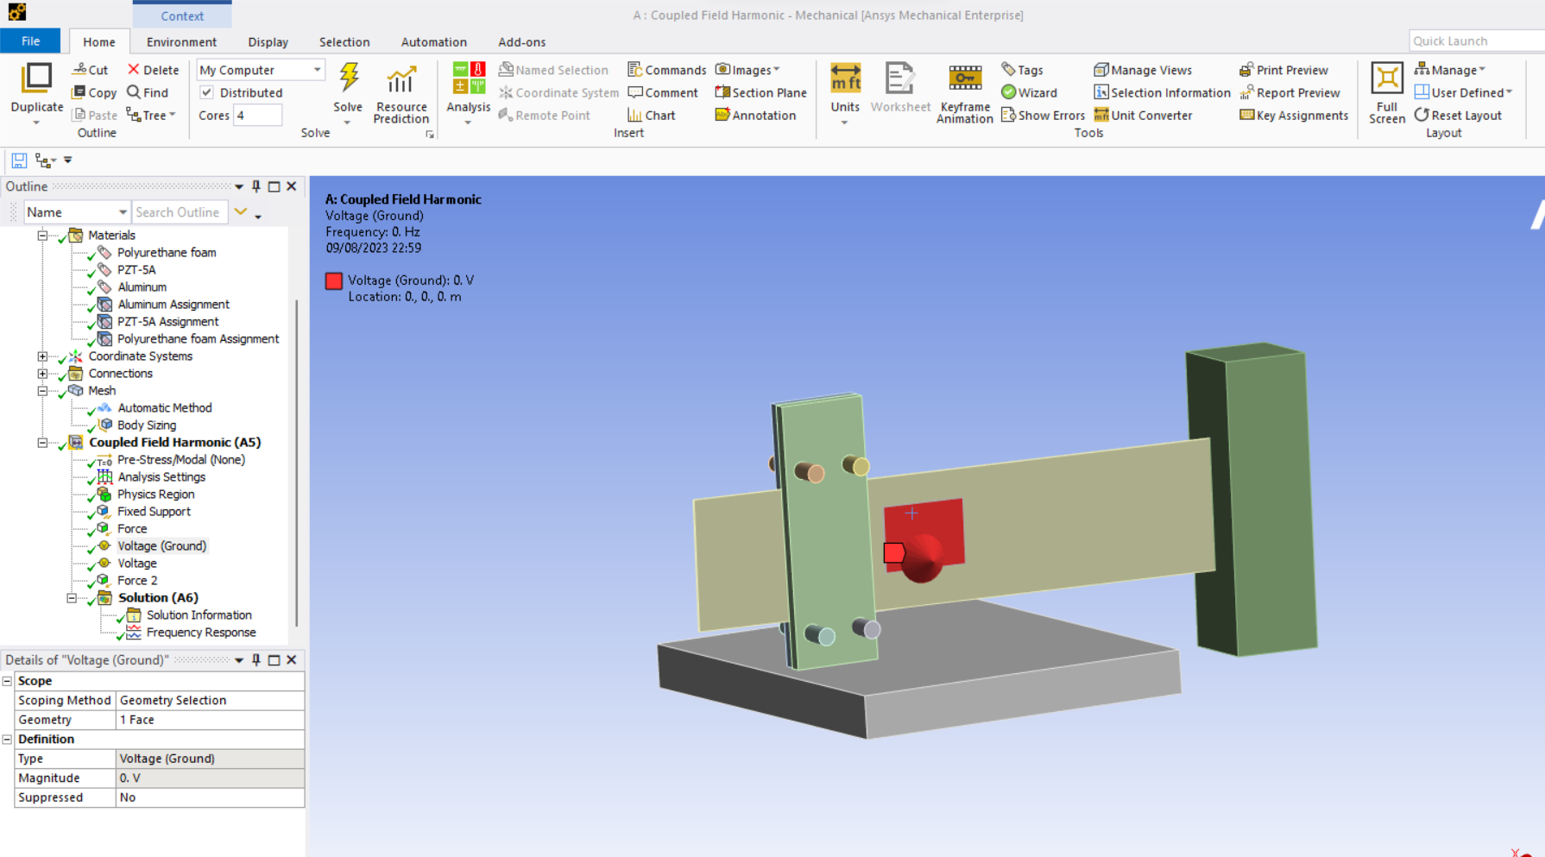
Task: Switch to the Selection tab
Action: 344,41
